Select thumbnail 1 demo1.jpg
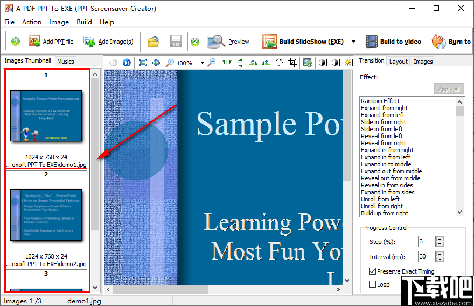 tap(46, 120)
